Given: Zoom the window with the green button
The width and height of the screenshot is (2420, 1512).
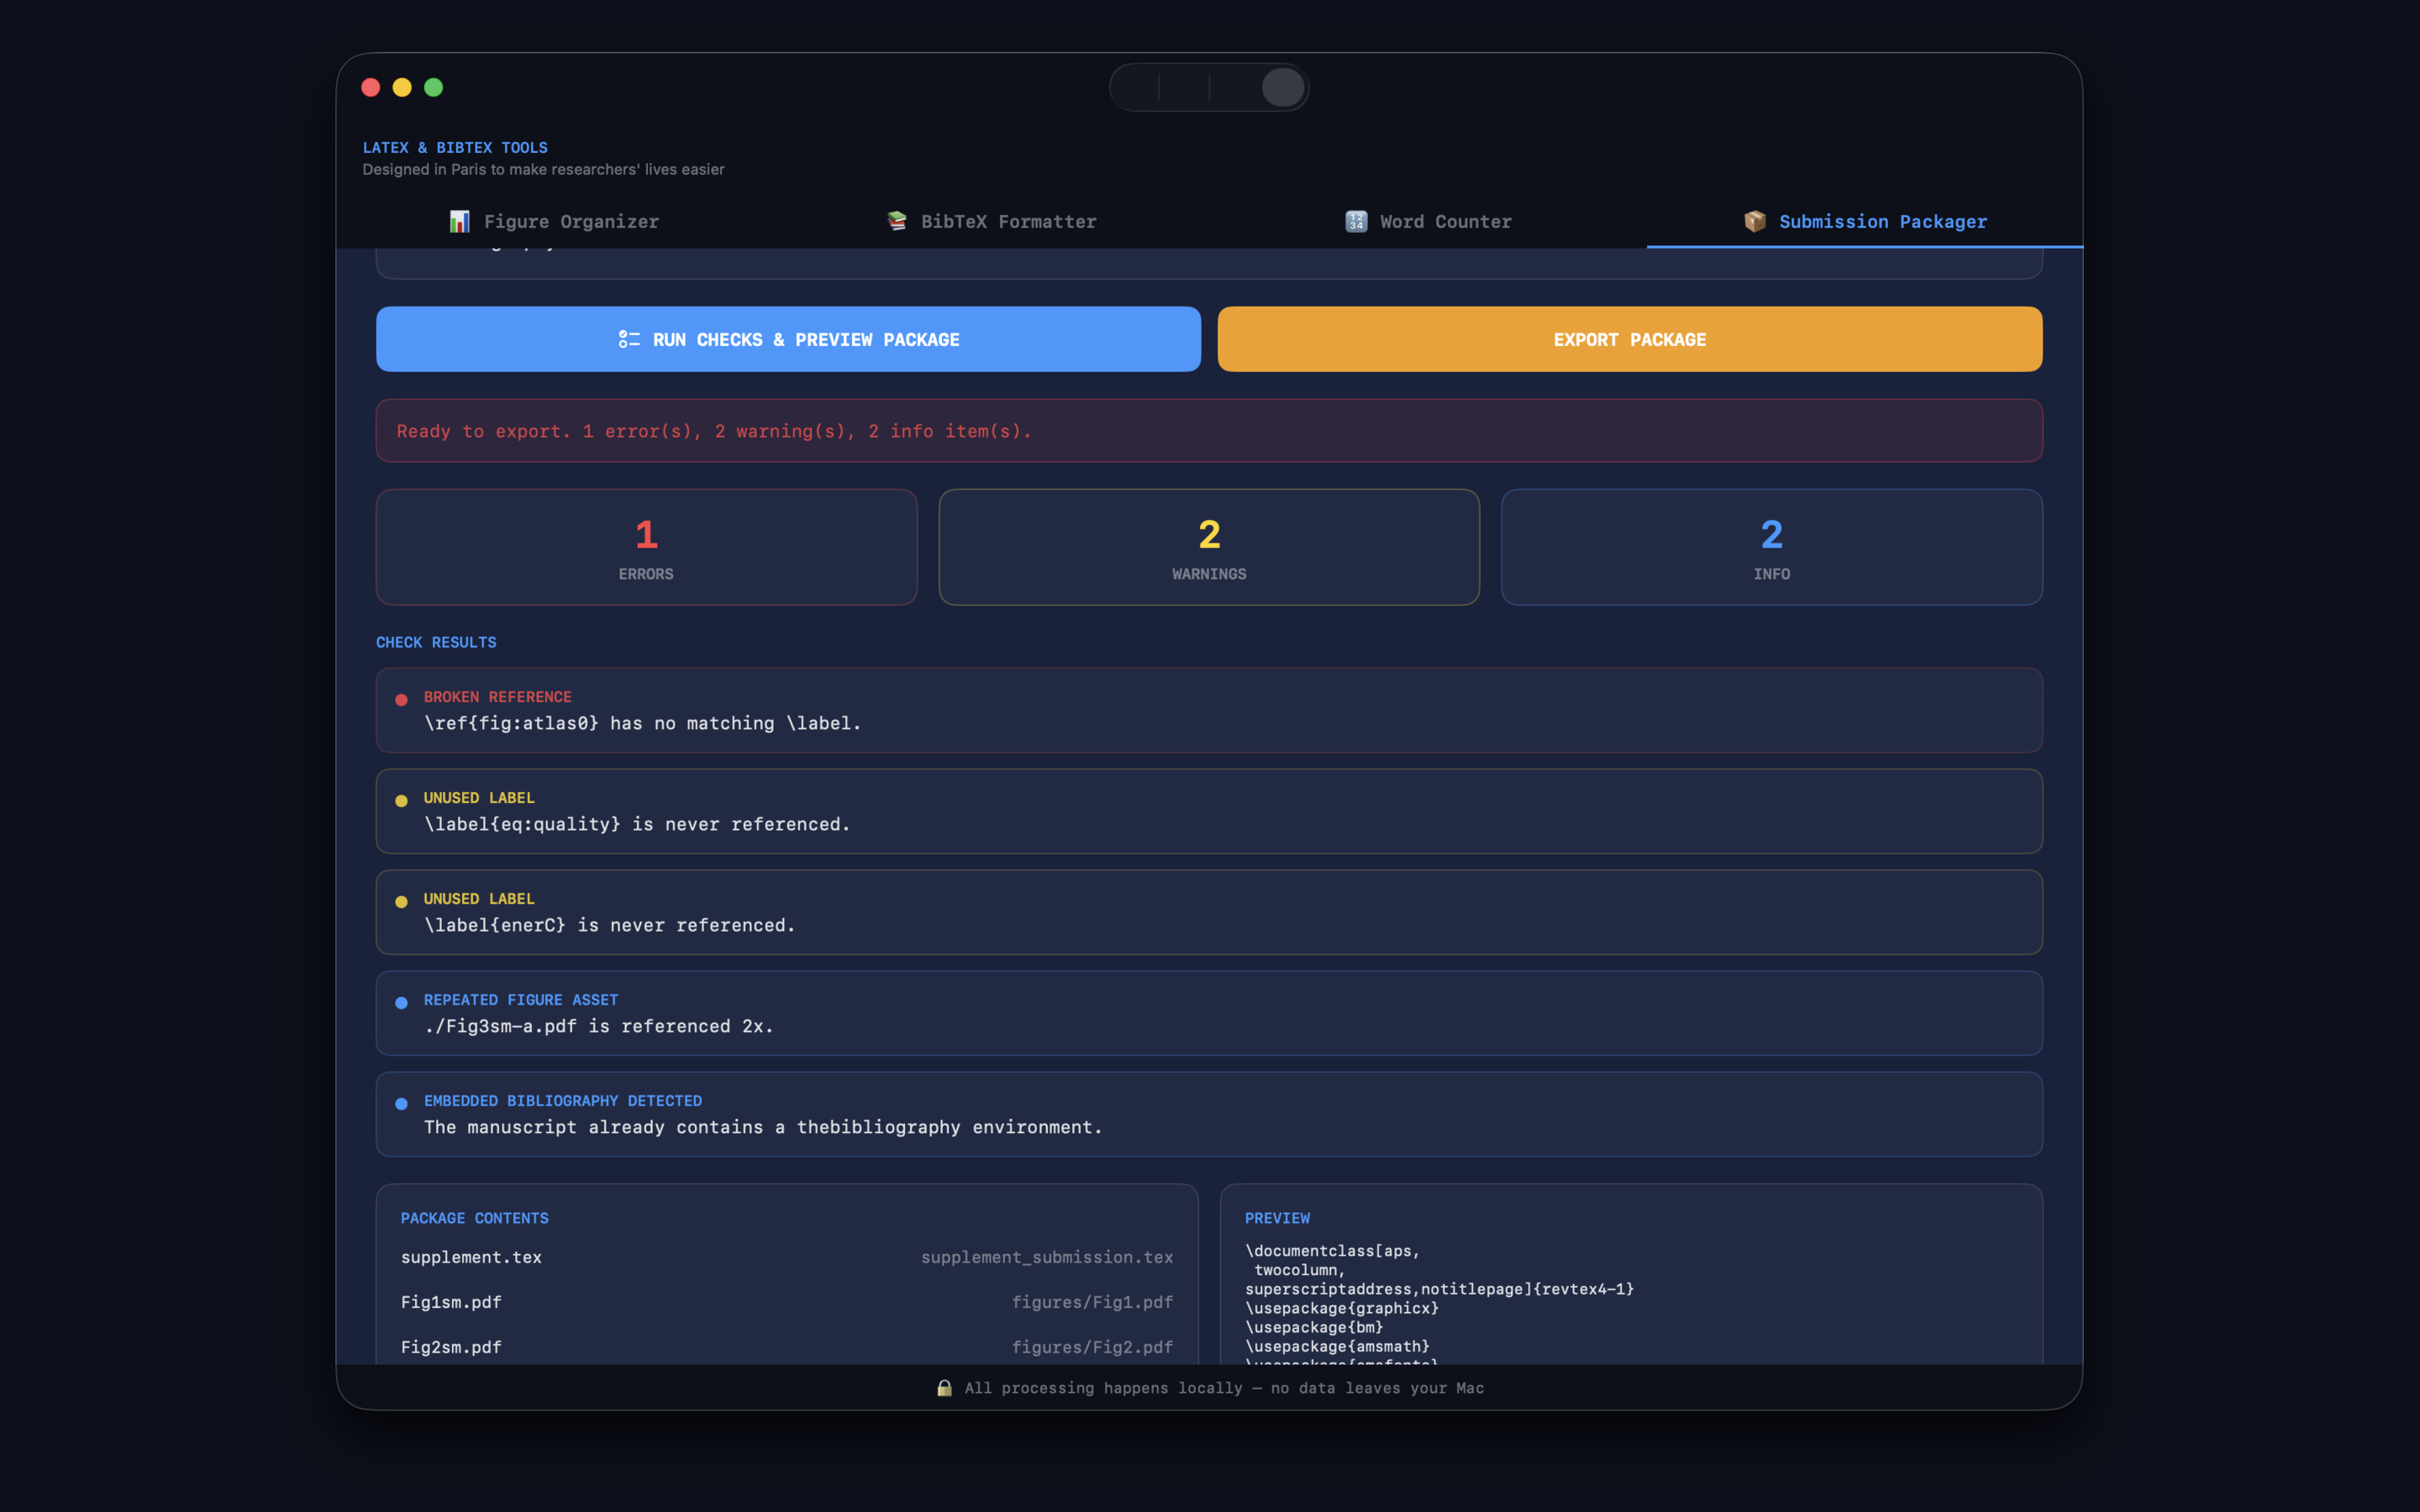Looking at the screenshot, I should coord(434,88).
